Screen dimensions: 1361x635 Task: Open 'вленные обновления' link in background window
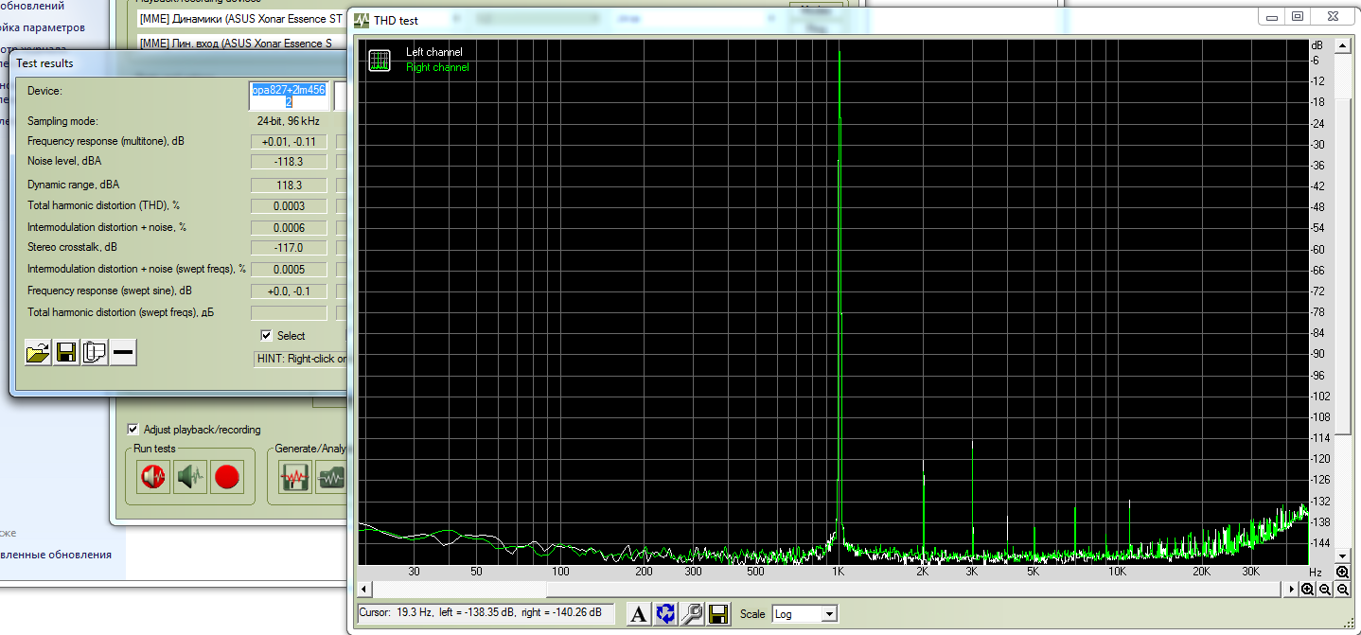tap(56, 555)
